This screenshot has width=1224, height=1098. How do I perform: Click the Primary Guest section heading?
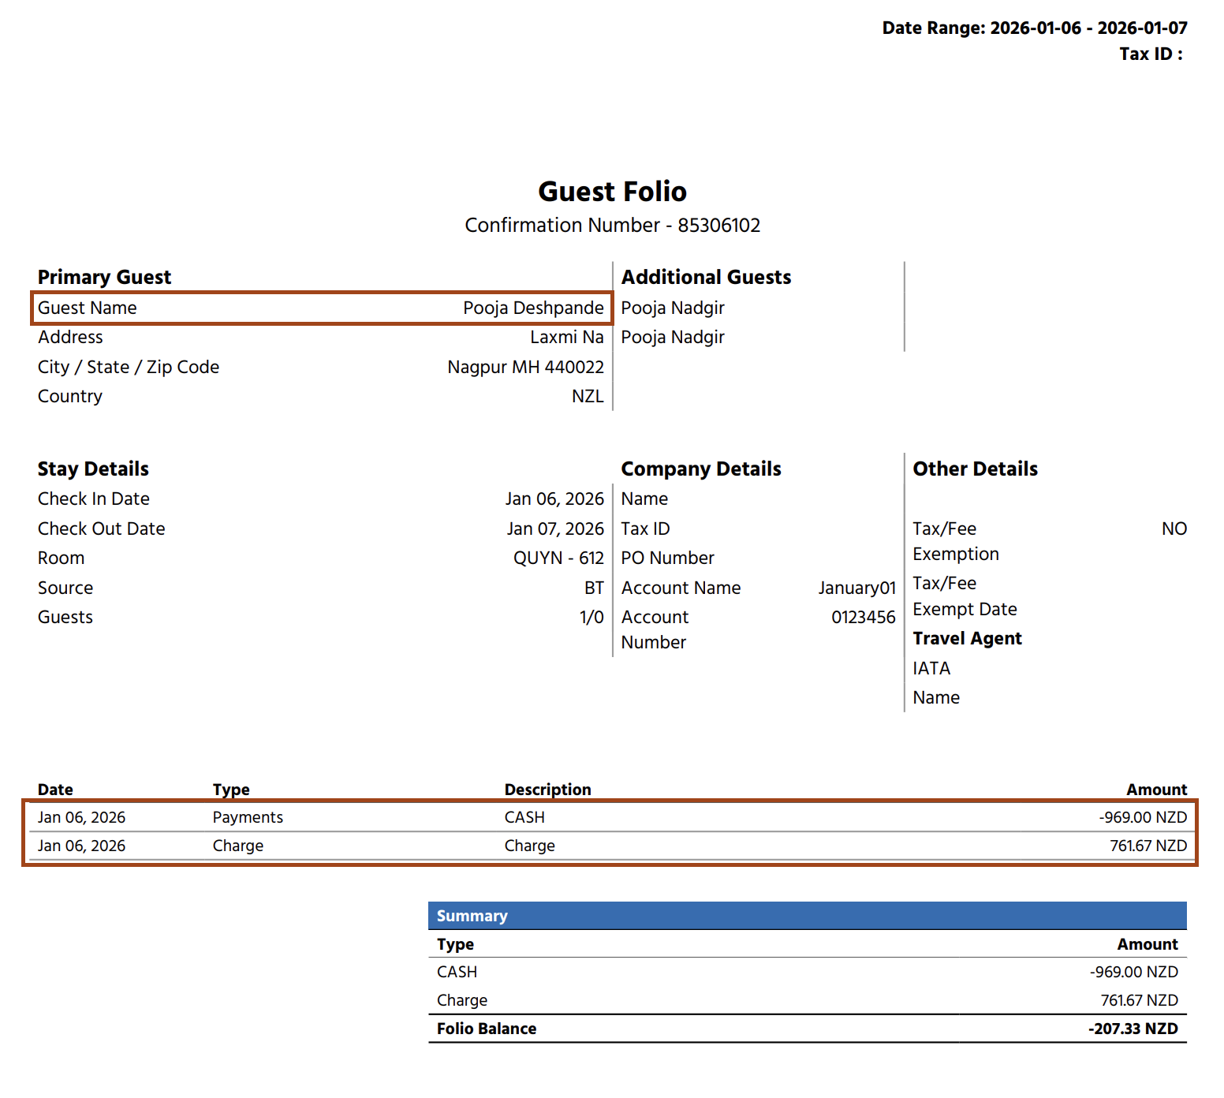104,277
